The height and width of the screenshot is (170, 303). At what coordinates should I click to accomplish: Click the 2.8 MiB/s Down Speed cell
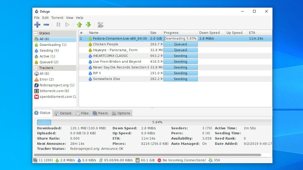tap(211, 39)
